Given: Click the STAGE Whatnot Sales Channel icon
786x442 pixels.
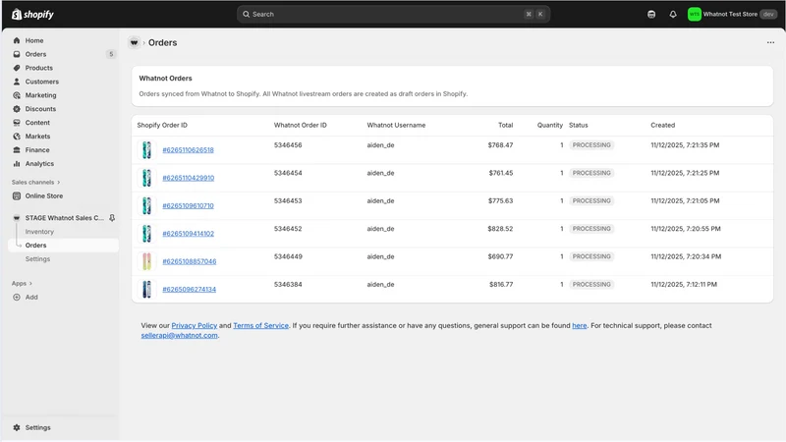Looking at the screenshot, I should coord(17,218).
